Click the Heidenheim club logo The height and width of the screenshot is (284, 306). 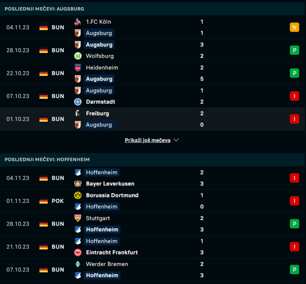(78, 67)
